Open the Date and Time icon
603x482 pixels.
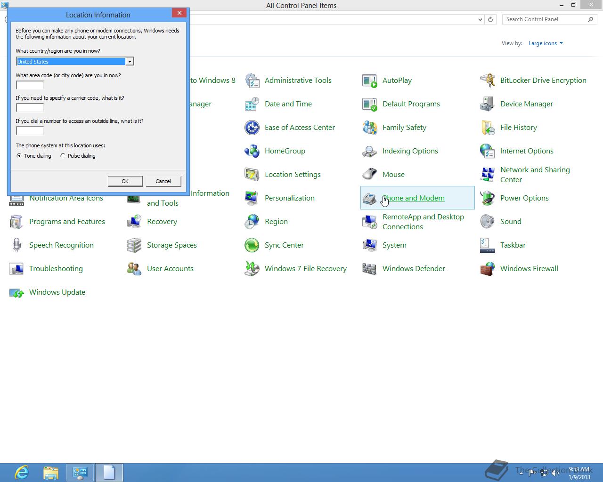point(252,104)
